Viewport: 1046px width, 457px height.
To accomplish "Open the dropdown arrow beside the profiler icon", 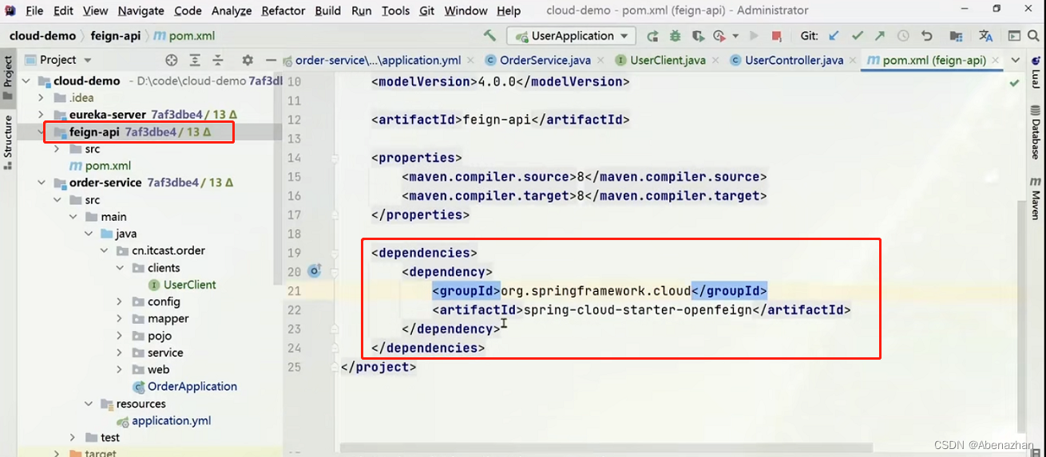I will pos(735,36).
